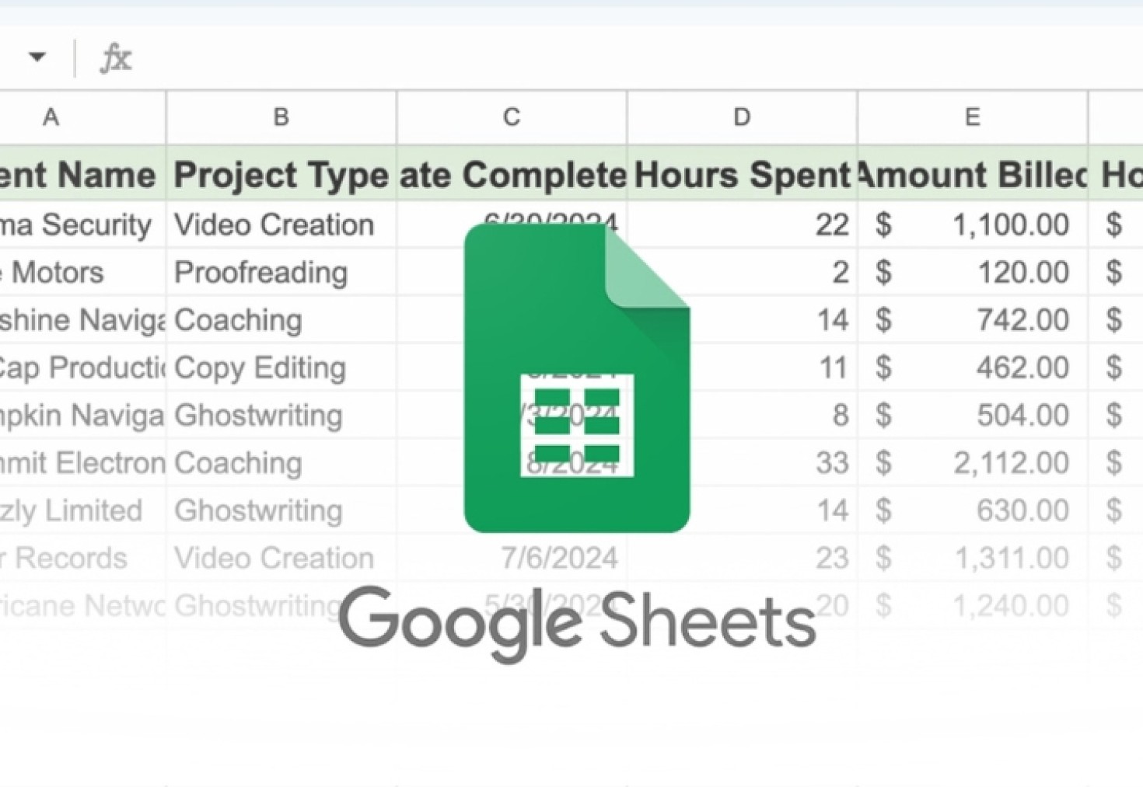Select 'Ghostwriting' in the mpkin Naviga row

tap(281, 415)
